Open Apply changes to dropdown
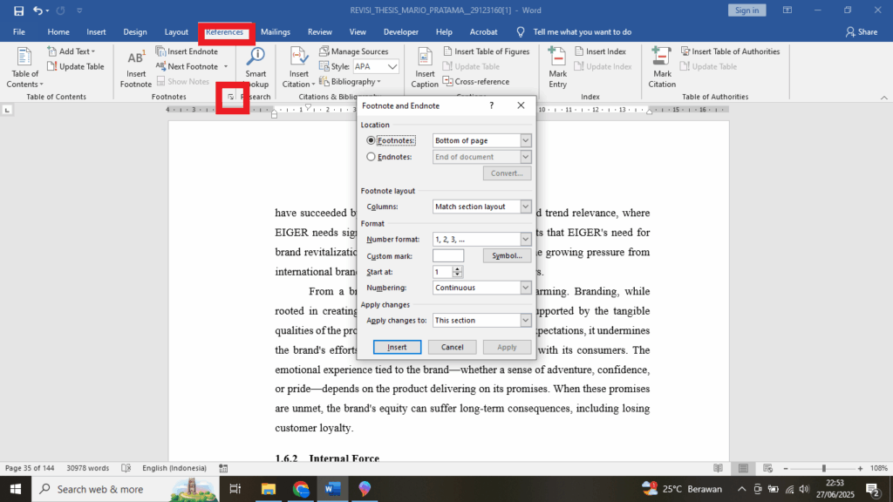Screen dimensions: 893x502 pyautogui.click(x=481, y=321)
